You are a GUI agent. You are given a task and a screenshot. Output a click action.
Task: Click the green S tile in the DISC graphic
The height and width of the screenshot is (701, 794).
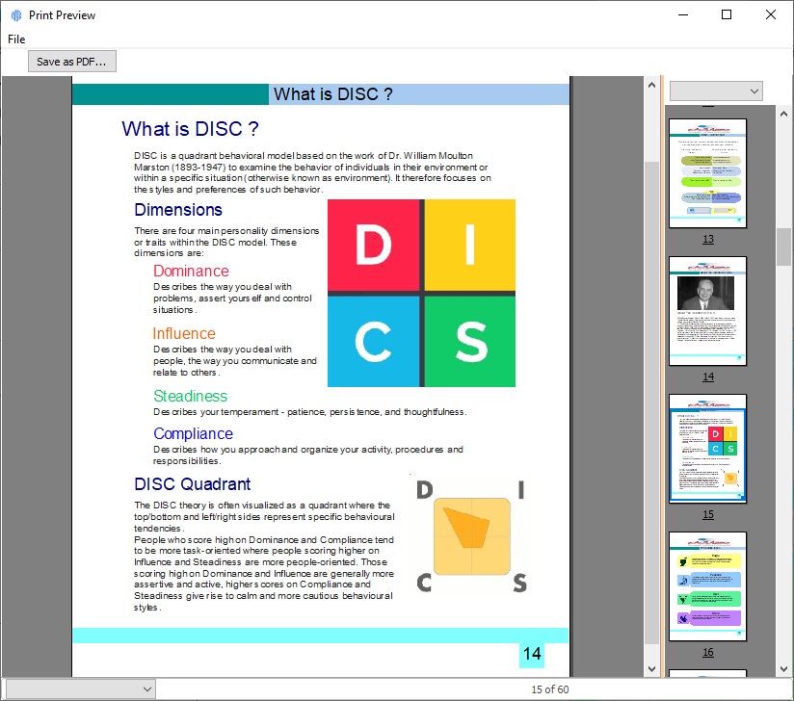tap(470, 342)
